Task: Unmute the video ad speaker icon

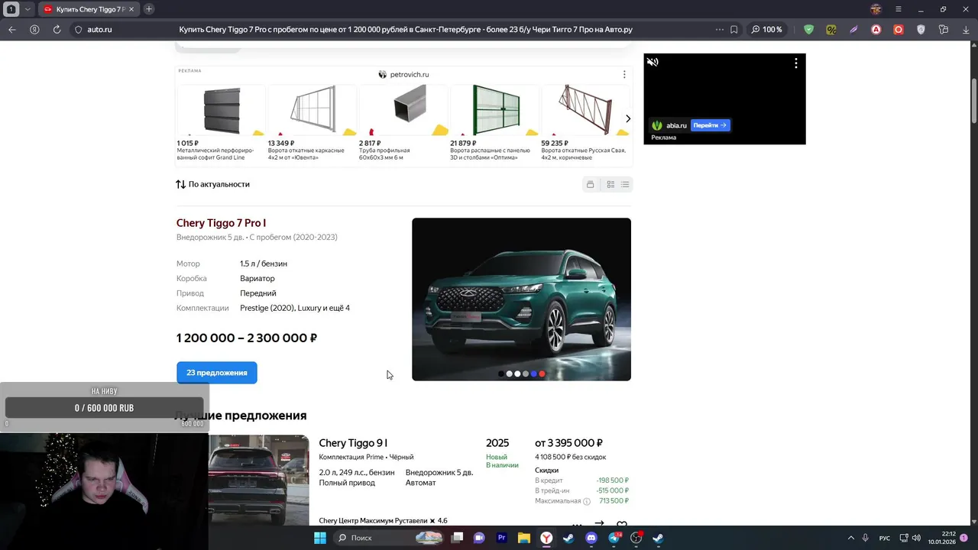Action: pos(653,63)
